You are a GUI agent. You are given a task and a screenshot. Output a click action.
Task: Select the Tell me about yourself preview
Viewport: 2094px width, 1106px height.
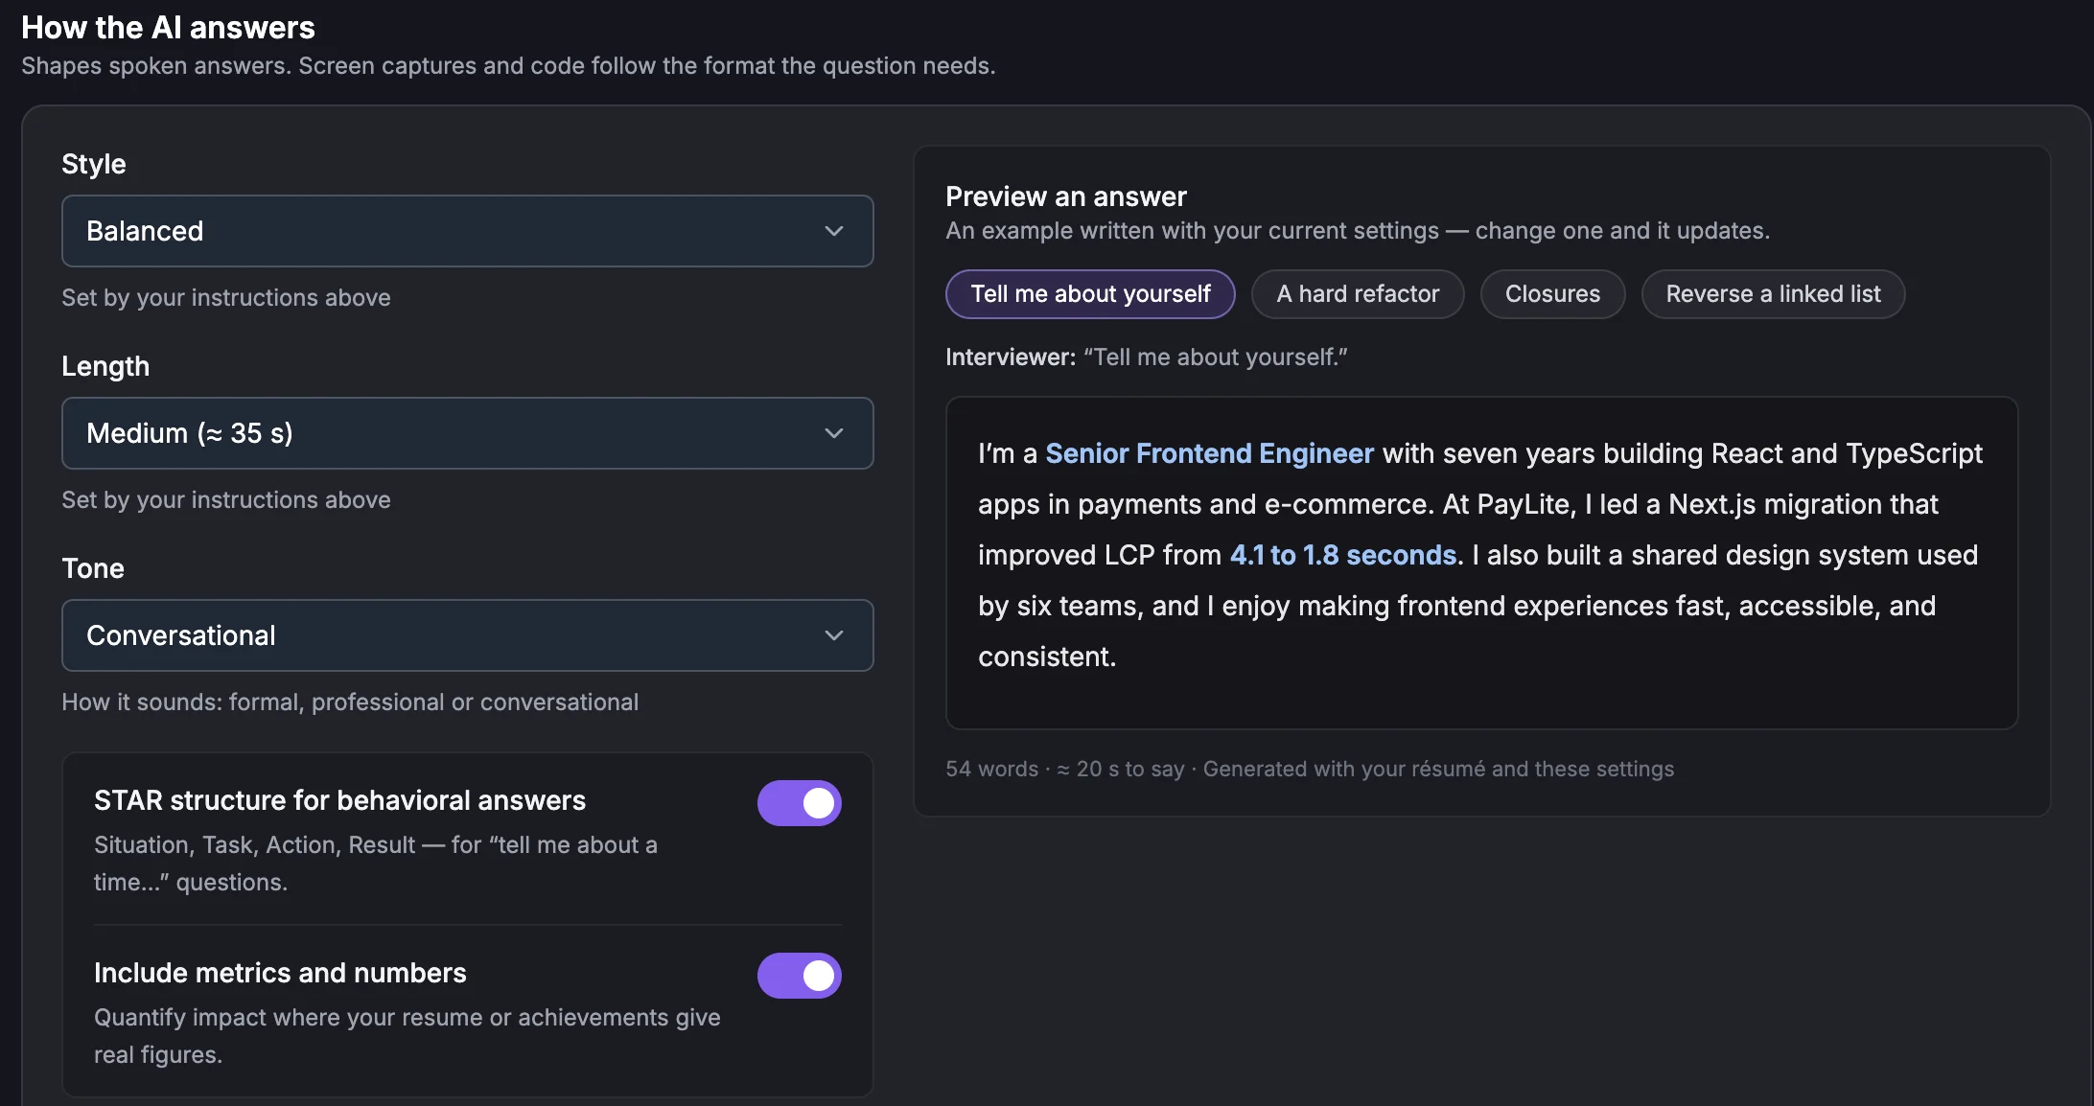1090,294
